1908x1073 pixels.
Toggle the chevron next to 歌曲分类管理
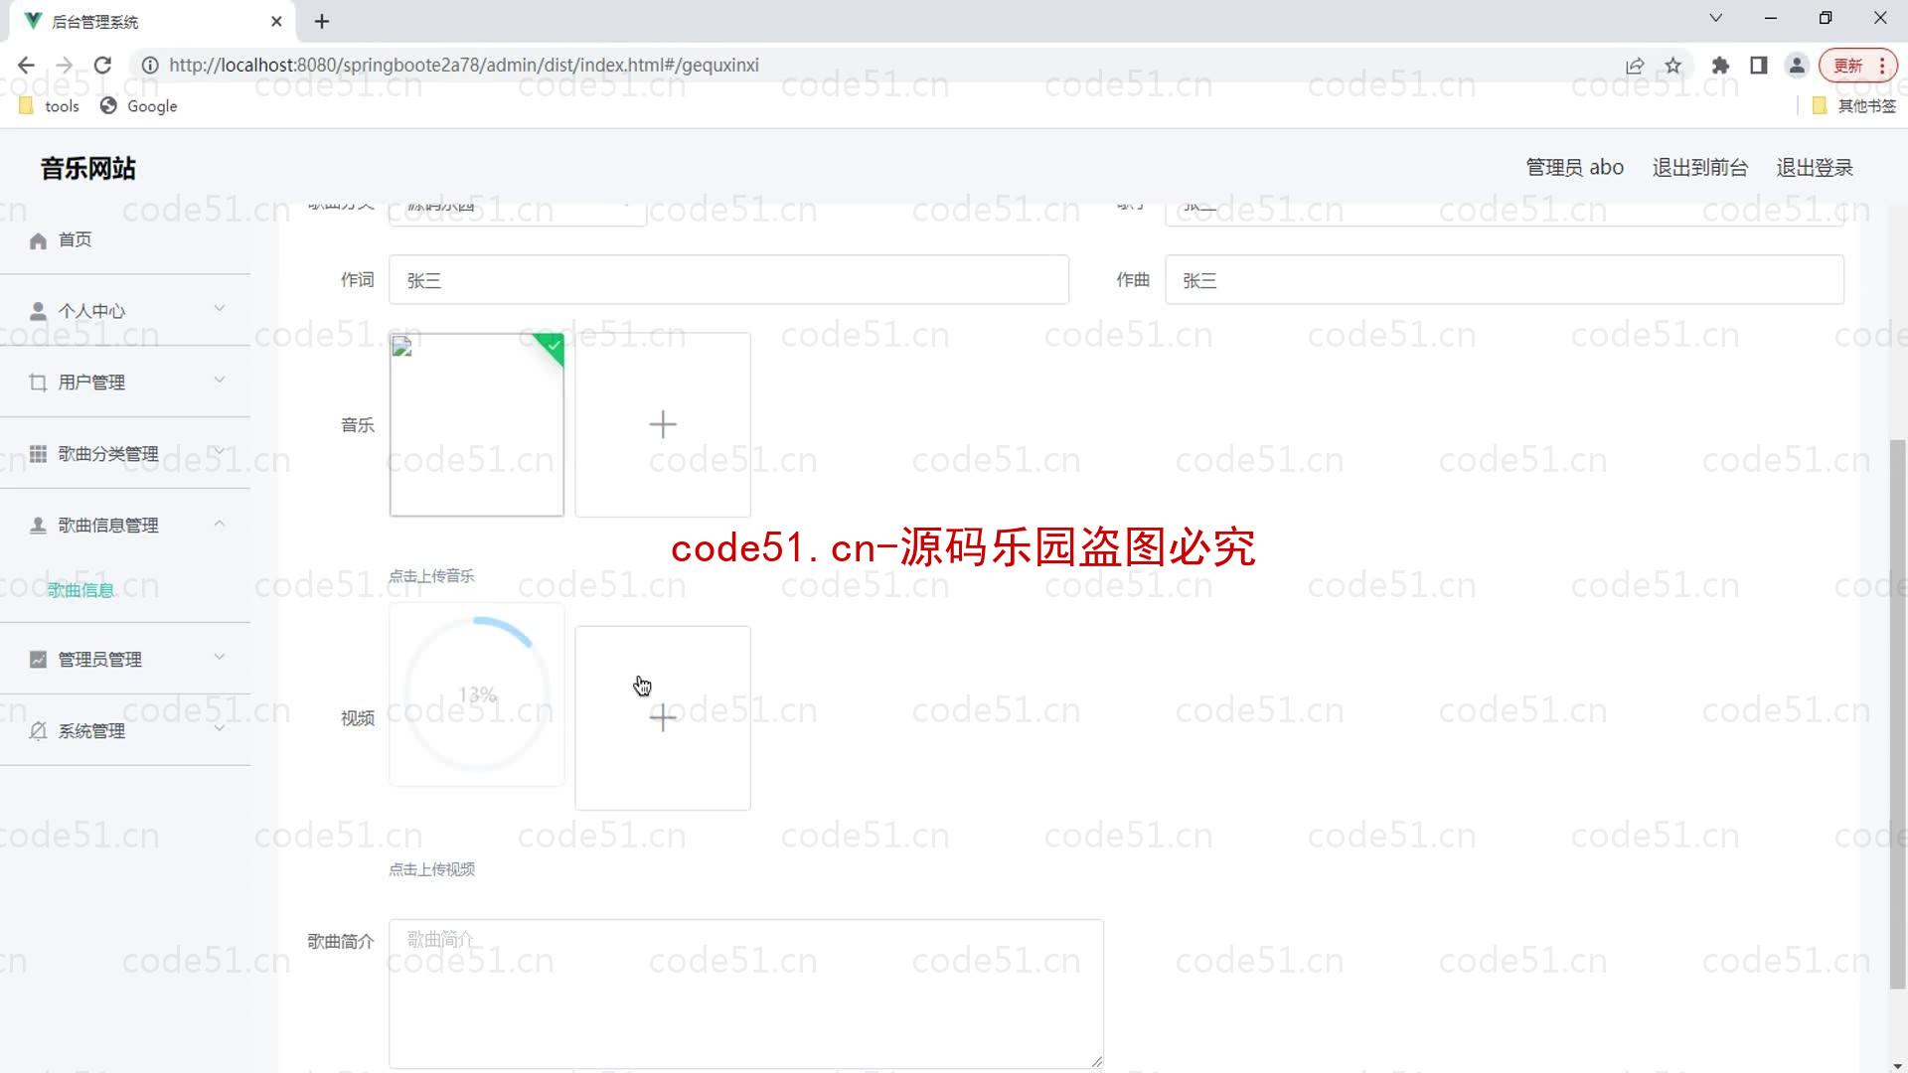(220, 452)
